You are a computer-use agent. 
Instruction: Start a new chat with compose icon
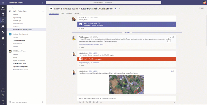43,3
